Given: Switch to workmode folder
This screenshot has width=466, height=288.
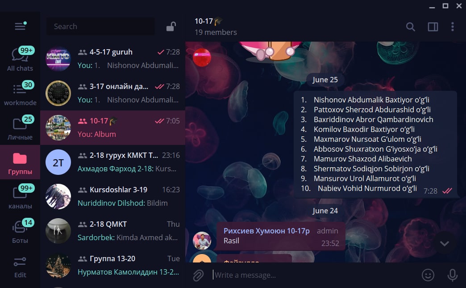Looking at the screenshot, I should [20, 93].
